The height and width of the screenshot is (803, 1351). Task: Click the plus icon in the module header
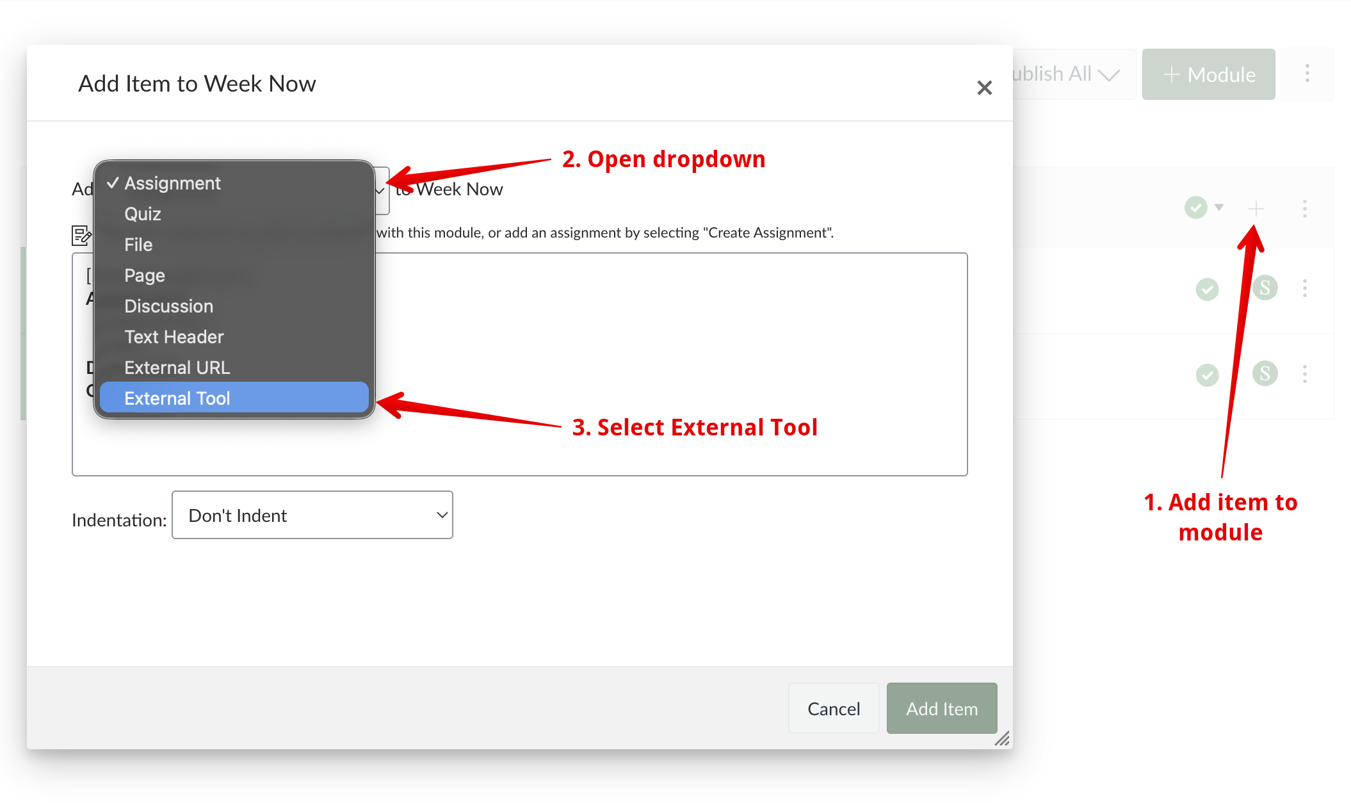tap(1256, 209)
